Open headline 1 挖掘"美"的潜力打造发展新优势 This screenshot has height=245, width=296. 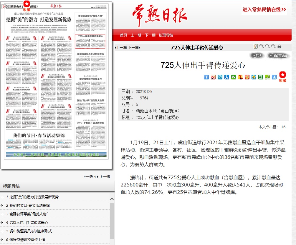pos(34,197)
